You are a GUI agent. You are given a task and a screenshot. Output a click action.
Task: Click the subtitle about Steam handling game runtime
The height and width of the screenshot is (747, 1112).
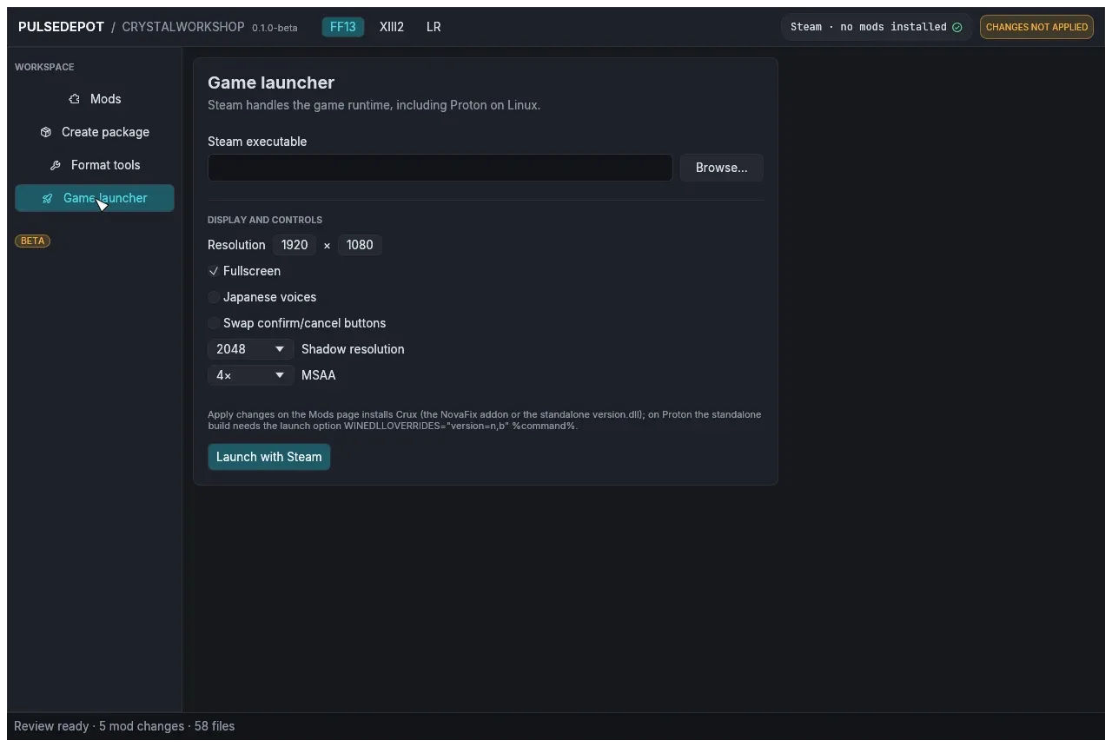coord(374,105)
